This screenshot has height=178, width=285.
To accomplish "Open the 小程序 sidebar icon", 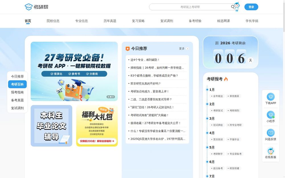I will click(271, 114).
